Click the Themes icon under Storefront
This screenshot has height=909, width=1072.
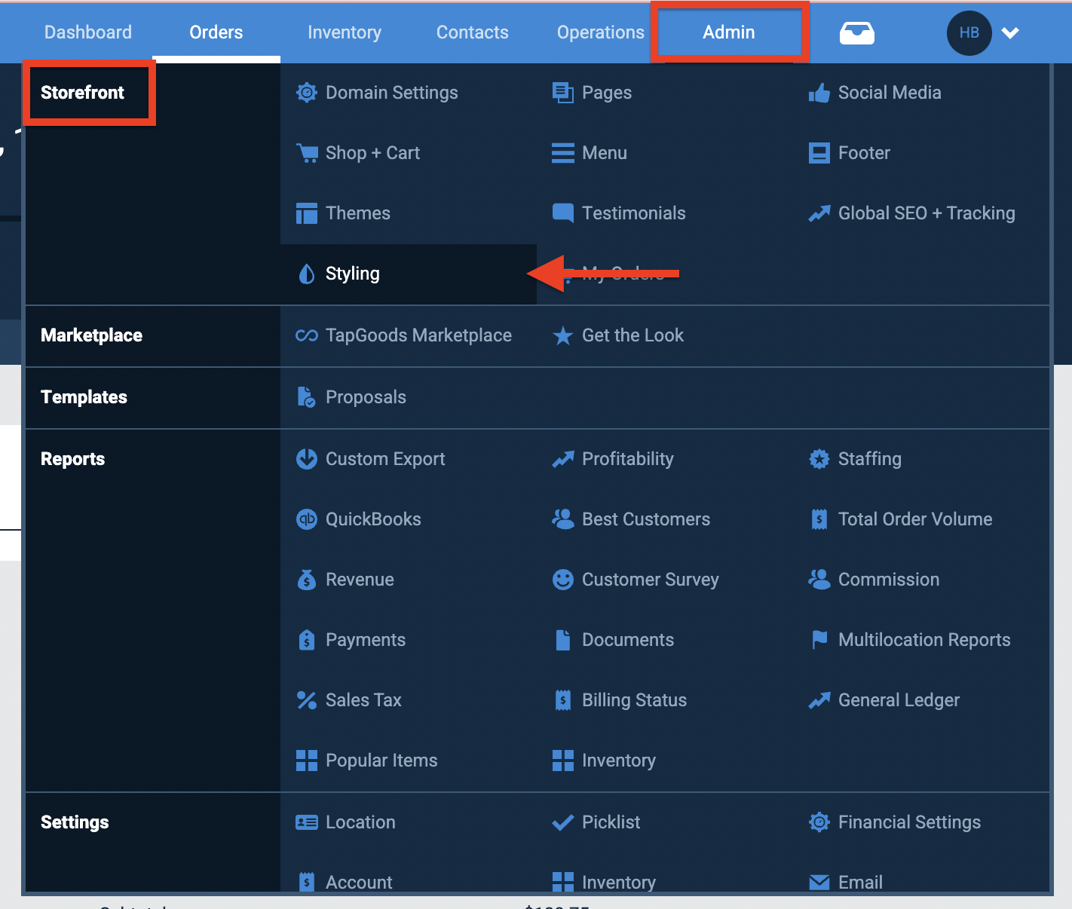(307, 213)
